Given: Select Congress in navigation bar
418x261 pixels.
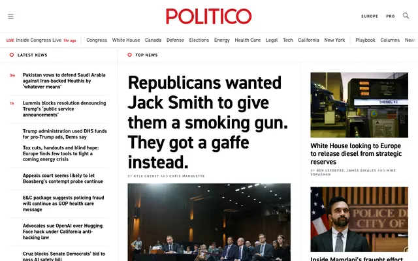Looking at the screenshot, I should [97, 40].
